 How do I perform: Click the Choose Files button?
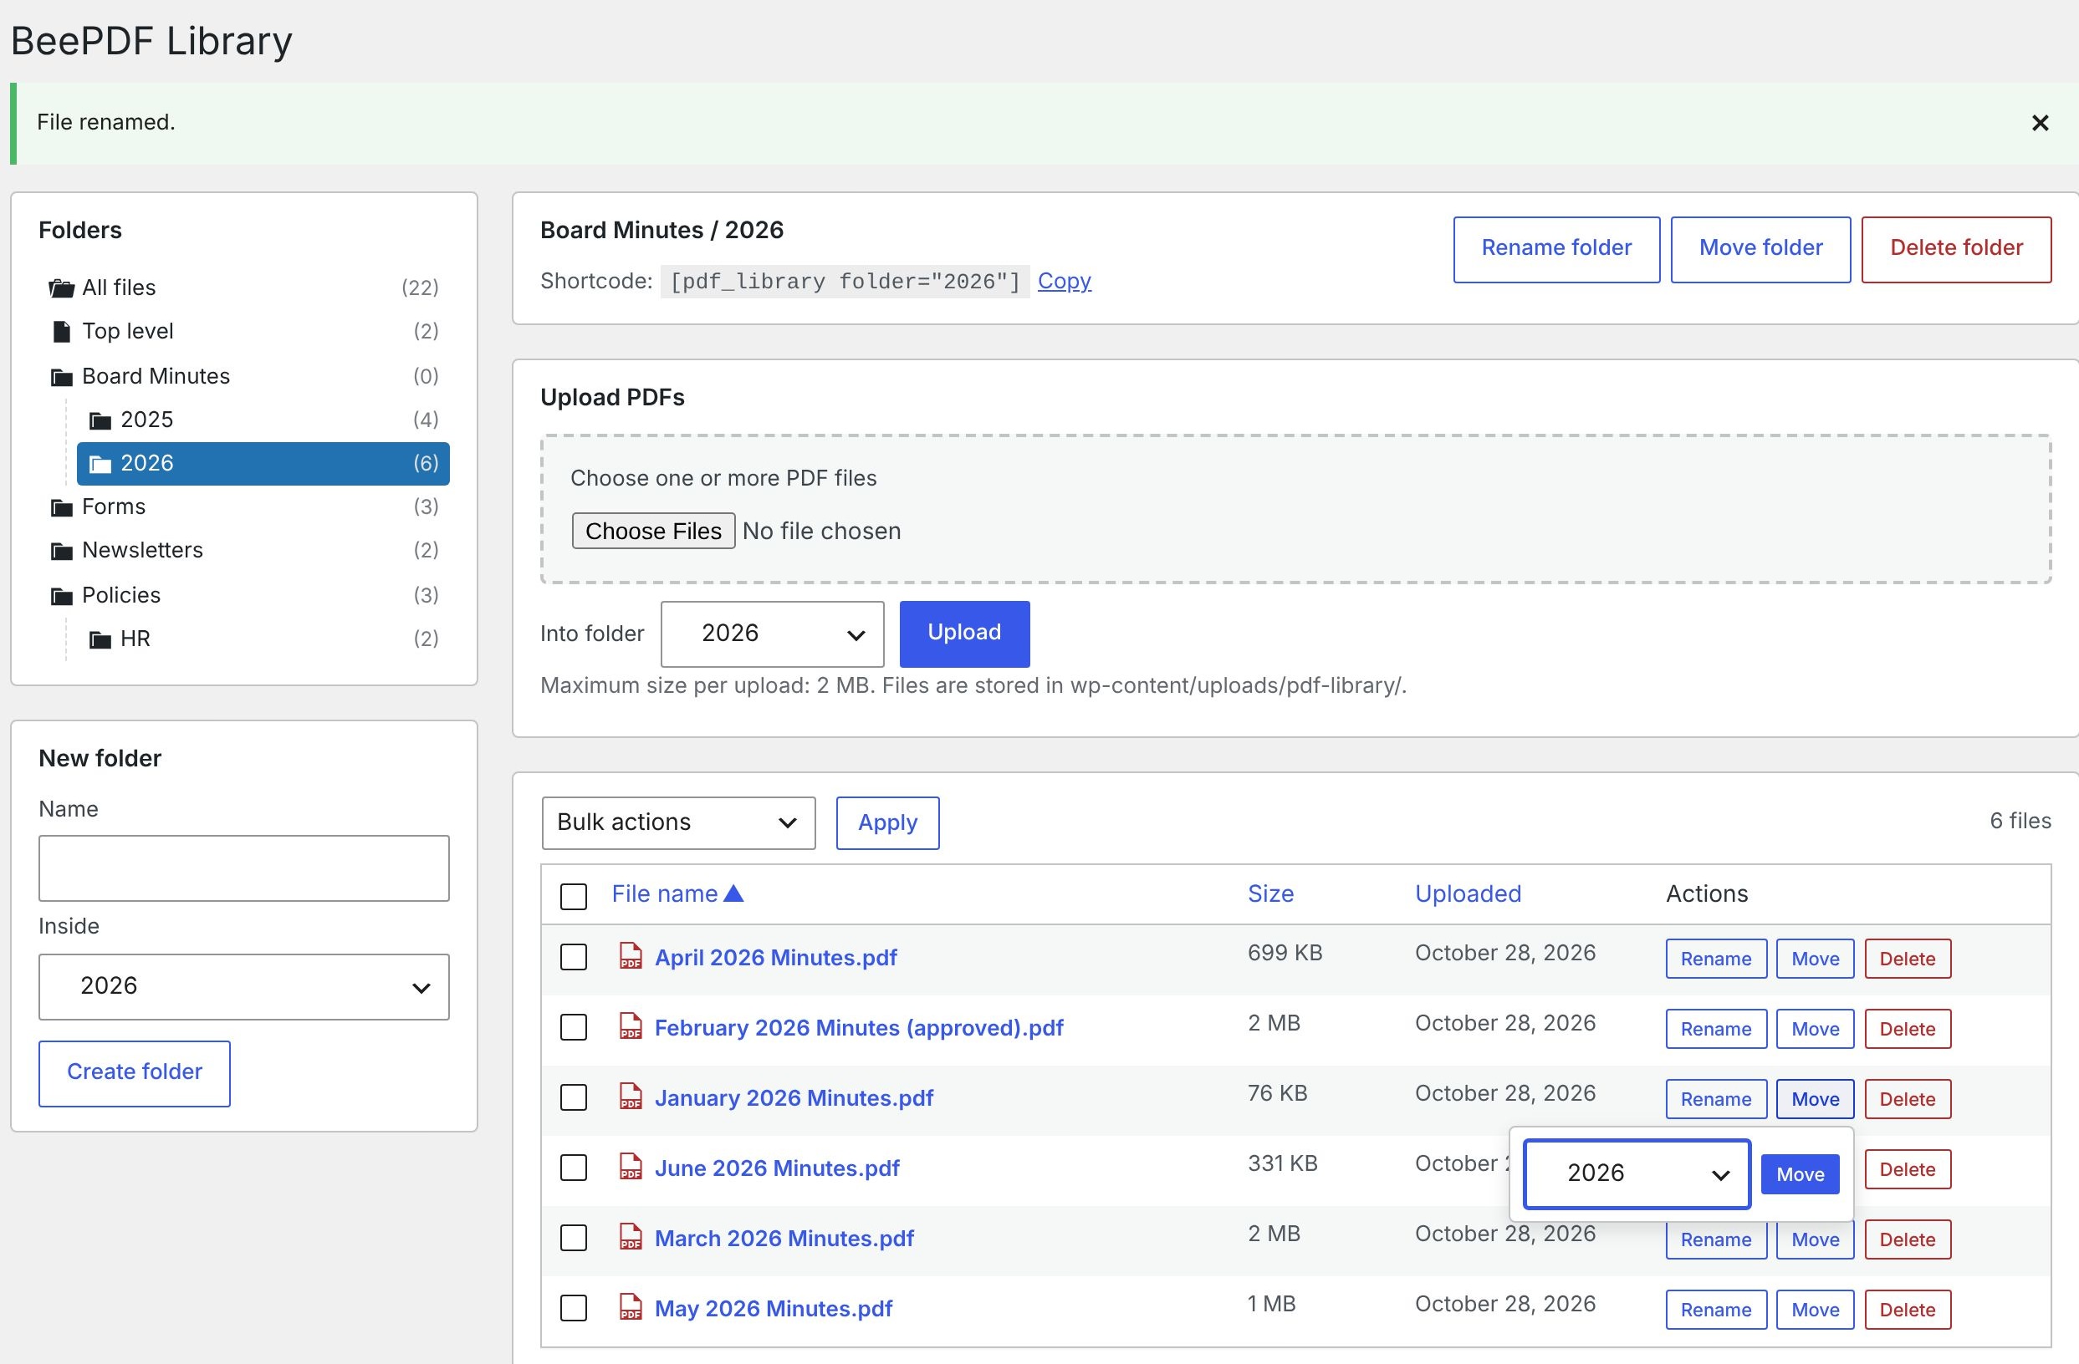(x=652, y=531)
